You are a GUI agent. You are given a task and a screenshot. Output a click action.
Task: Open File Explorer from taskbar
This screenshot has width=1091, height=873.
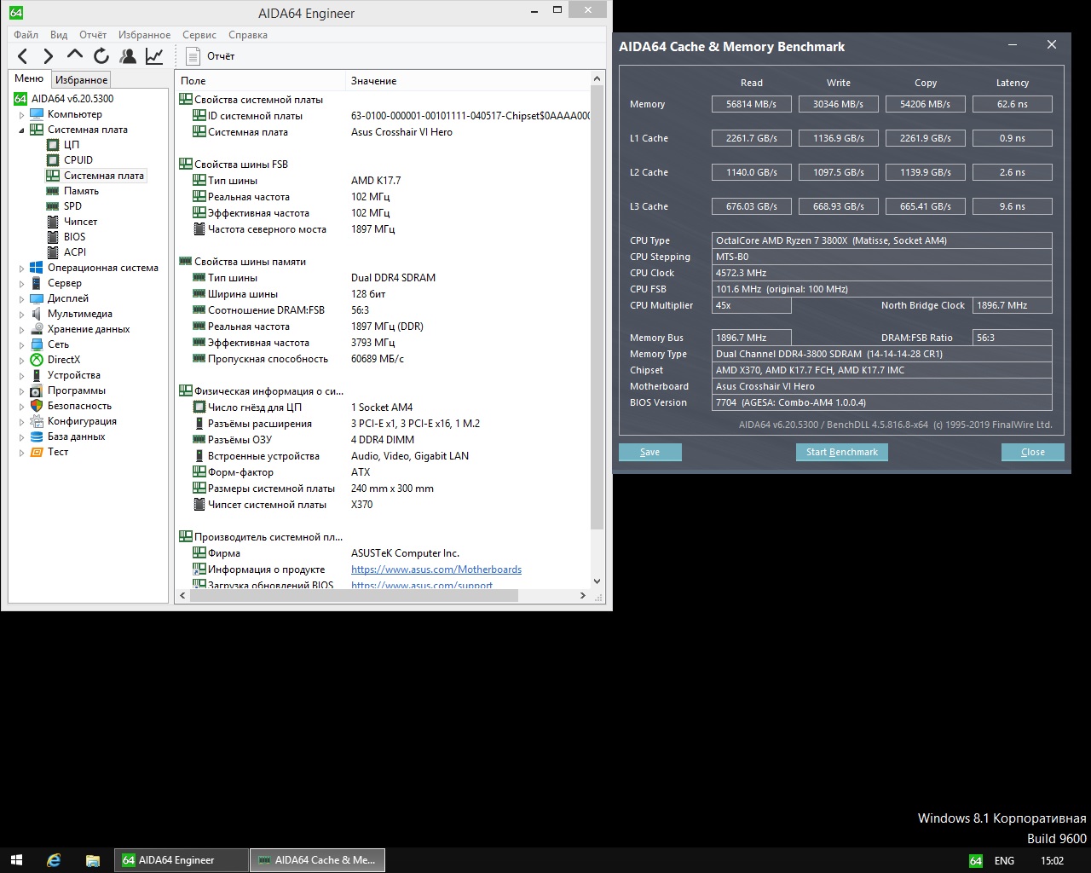[93, 860]
